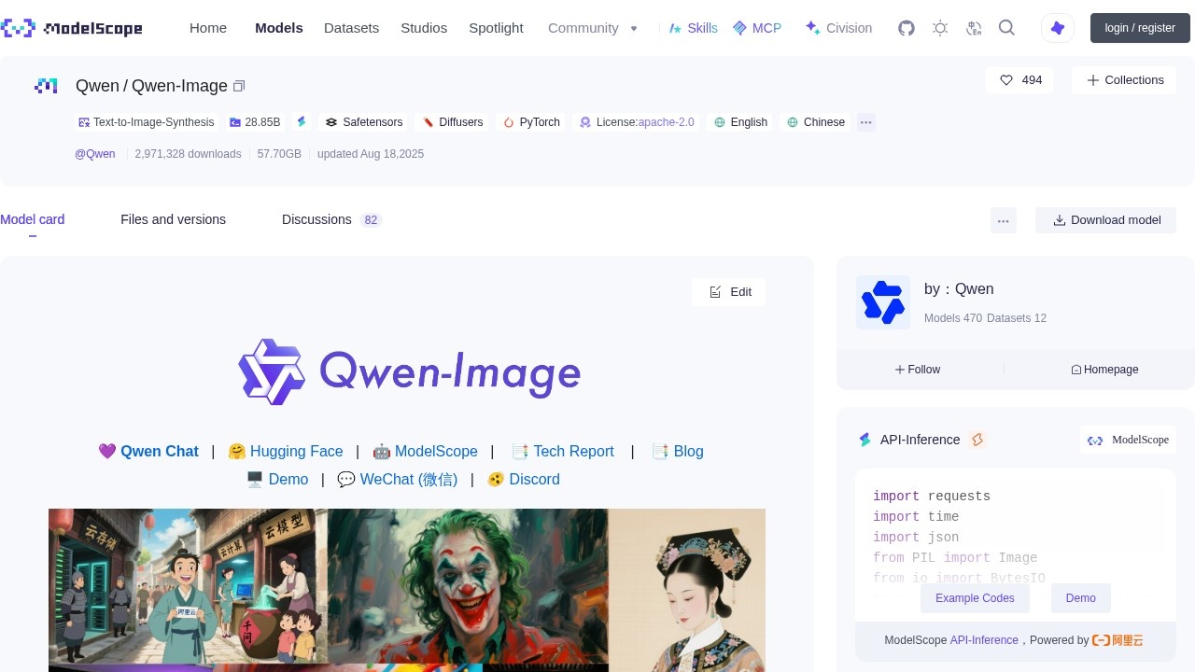This screenshot has width=1195, height=672.
Task: Click the purple assistant icon button
Action: click(1058, 28)
